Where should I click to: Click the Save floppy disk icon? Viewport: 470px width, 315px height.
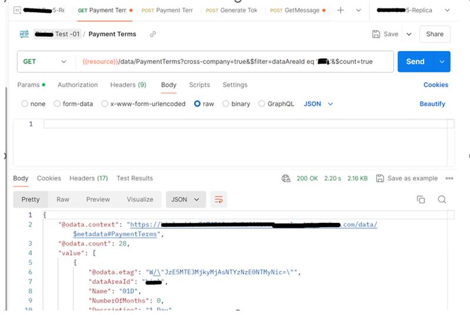pyautogui.click(x=377, y=35)
